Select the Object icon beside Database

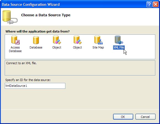(x=57, y=40)
